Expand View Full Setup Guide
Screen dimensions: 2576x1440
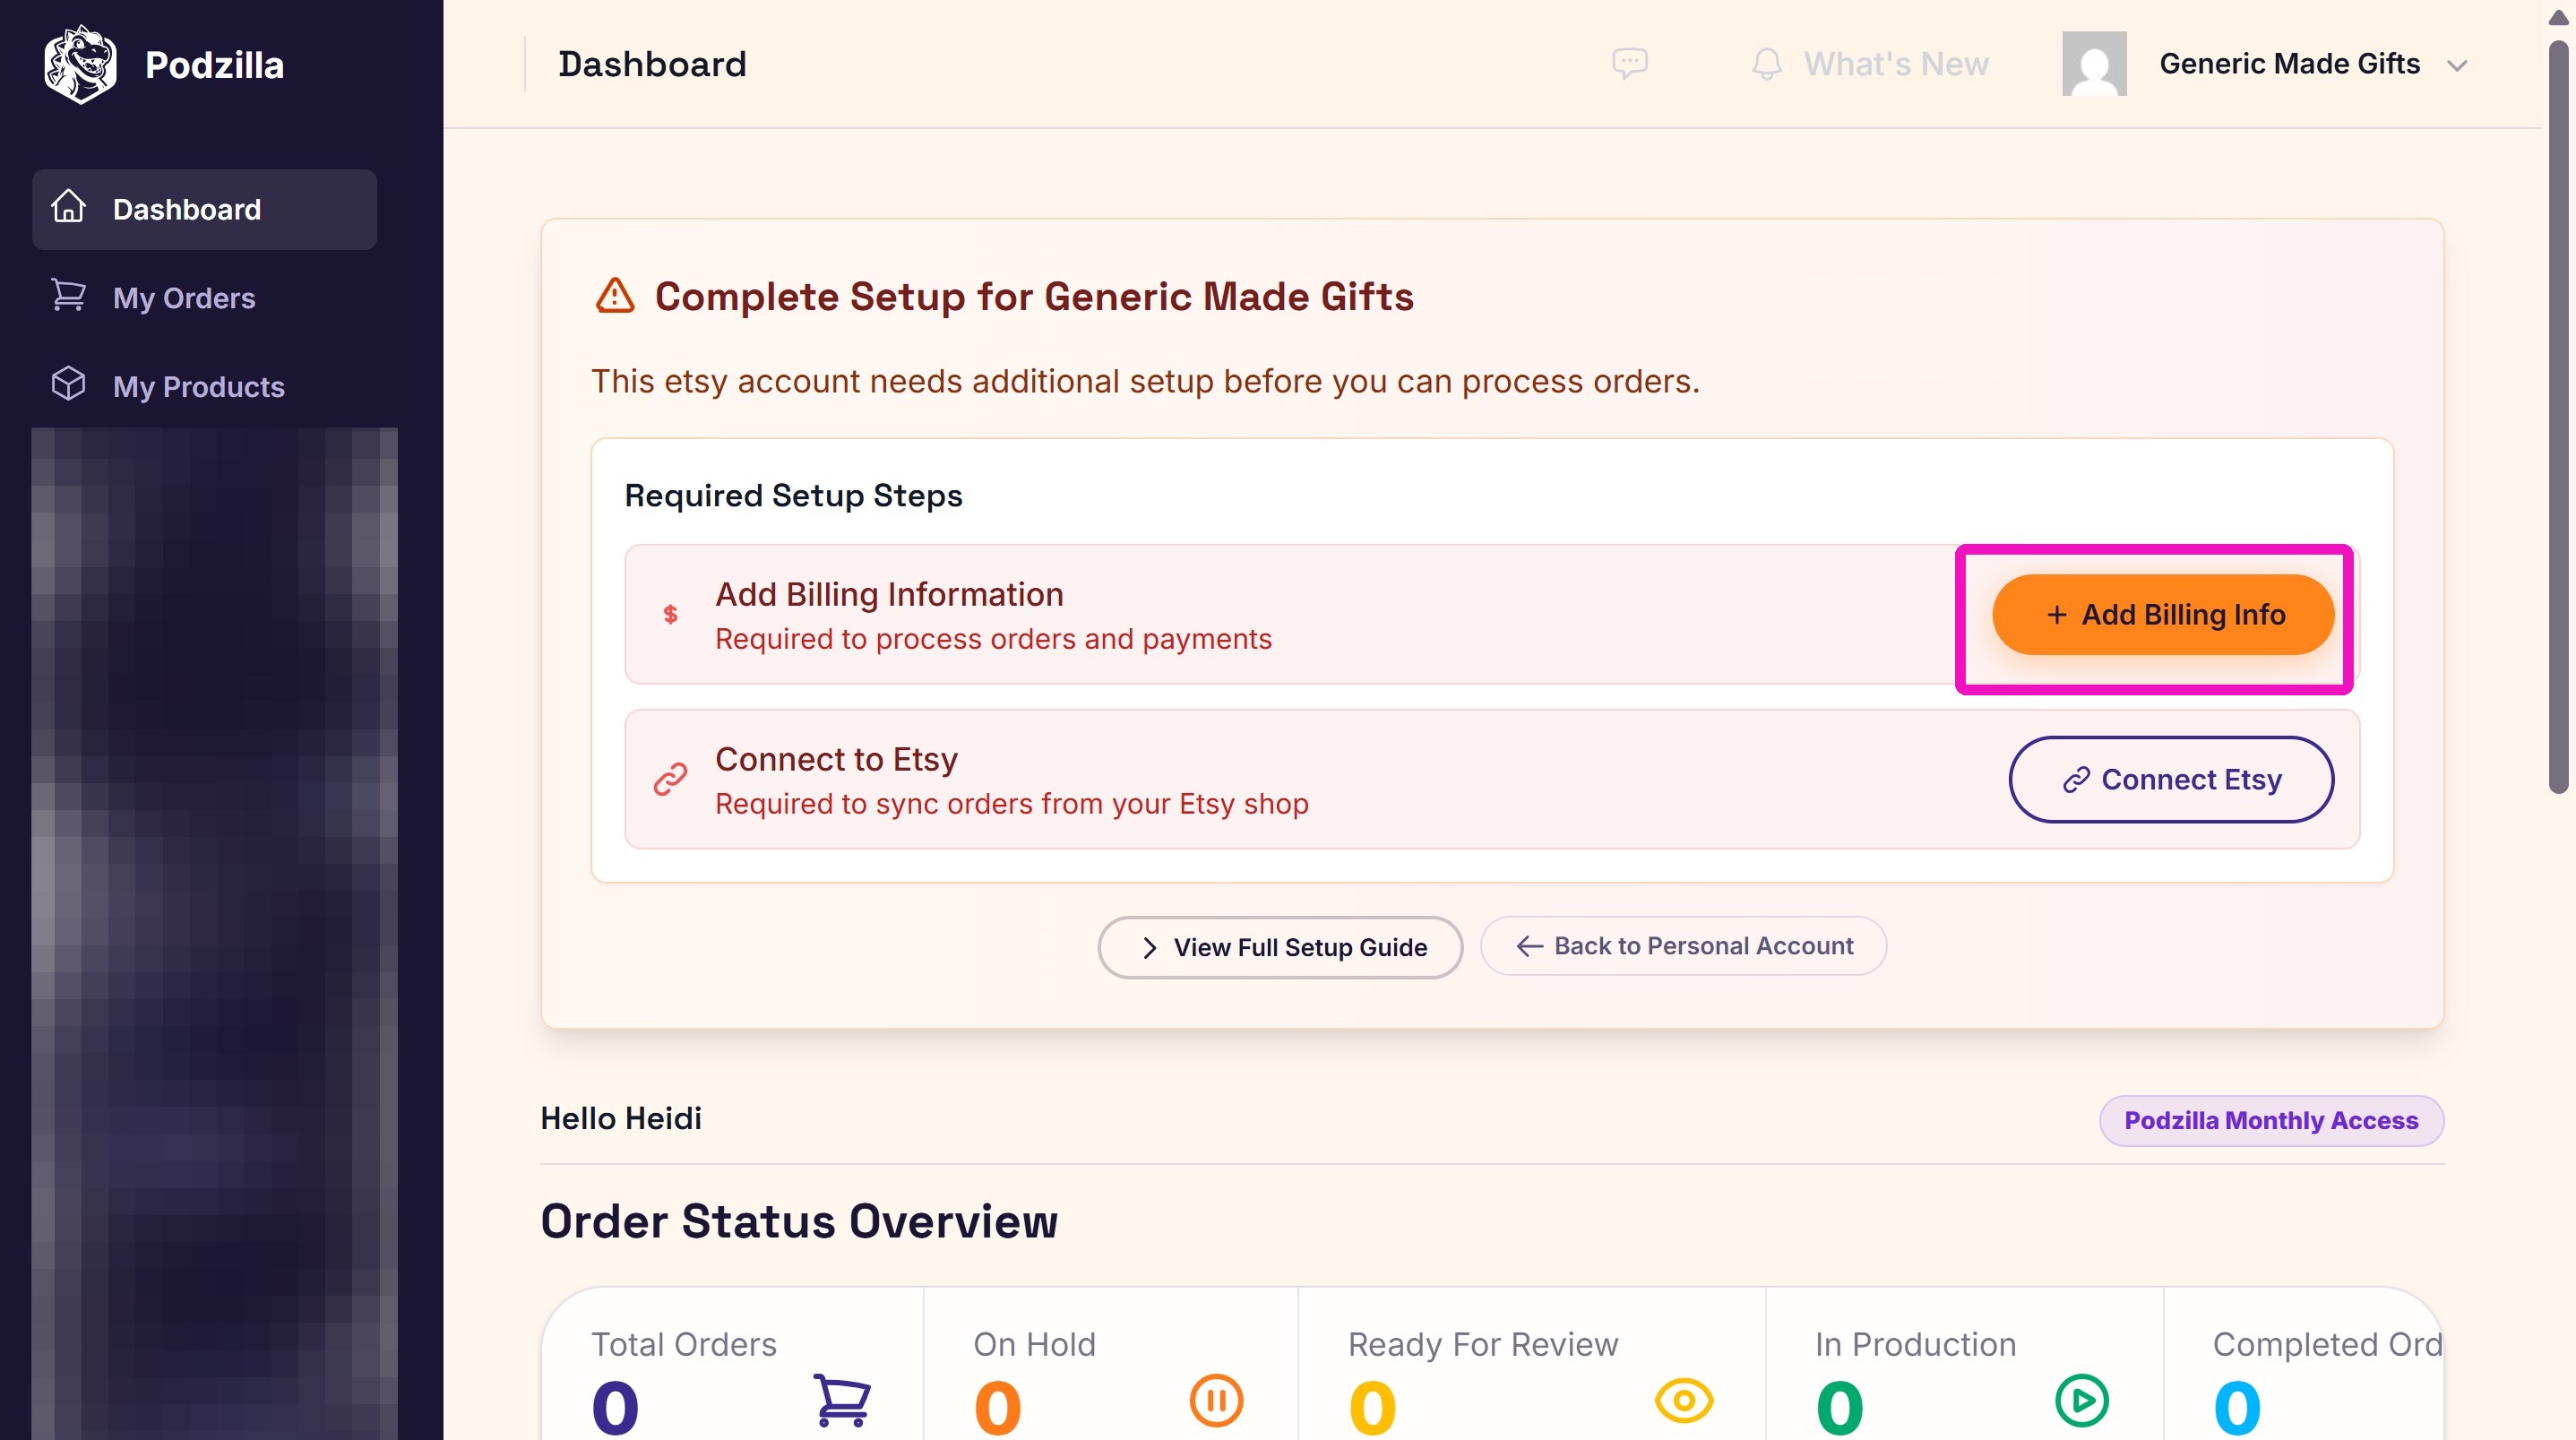point(1280,947)
